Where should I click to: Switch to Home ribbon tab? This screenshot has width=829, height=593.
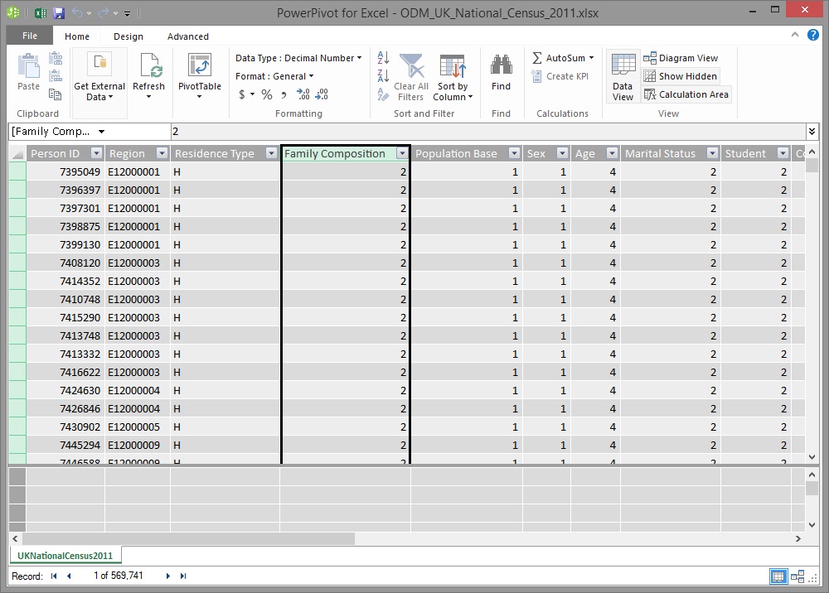pyautogui.click(x=77, y=36)
